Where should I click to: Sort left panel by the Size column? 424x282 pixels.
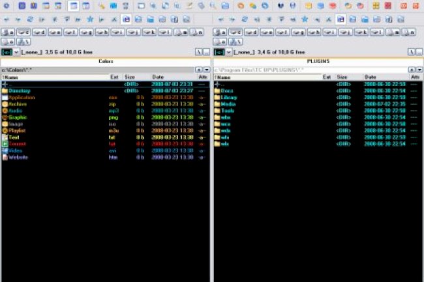(136, 78)
